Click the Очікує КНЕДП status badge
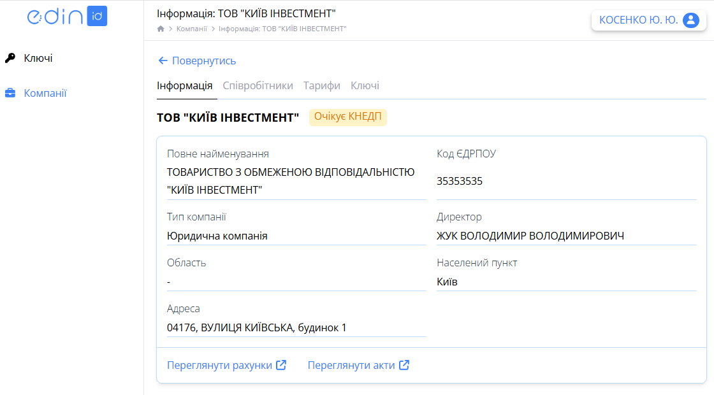The height and width of the screenshot is (395, 714). click(x=347, y=117)
